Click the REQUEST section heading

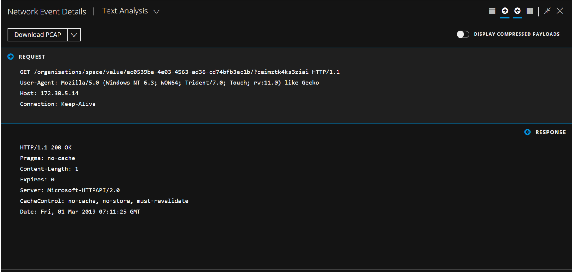(32, 57)
